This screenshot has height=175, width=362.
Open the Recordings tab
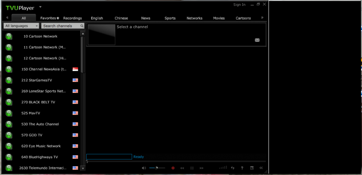pos(72,18)
